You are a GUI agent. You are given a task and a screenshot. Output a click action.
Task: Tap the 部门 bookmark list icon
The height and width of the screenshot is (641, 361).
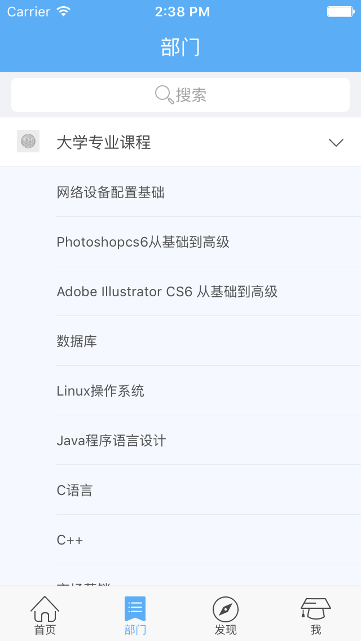(x=135, y=608)
